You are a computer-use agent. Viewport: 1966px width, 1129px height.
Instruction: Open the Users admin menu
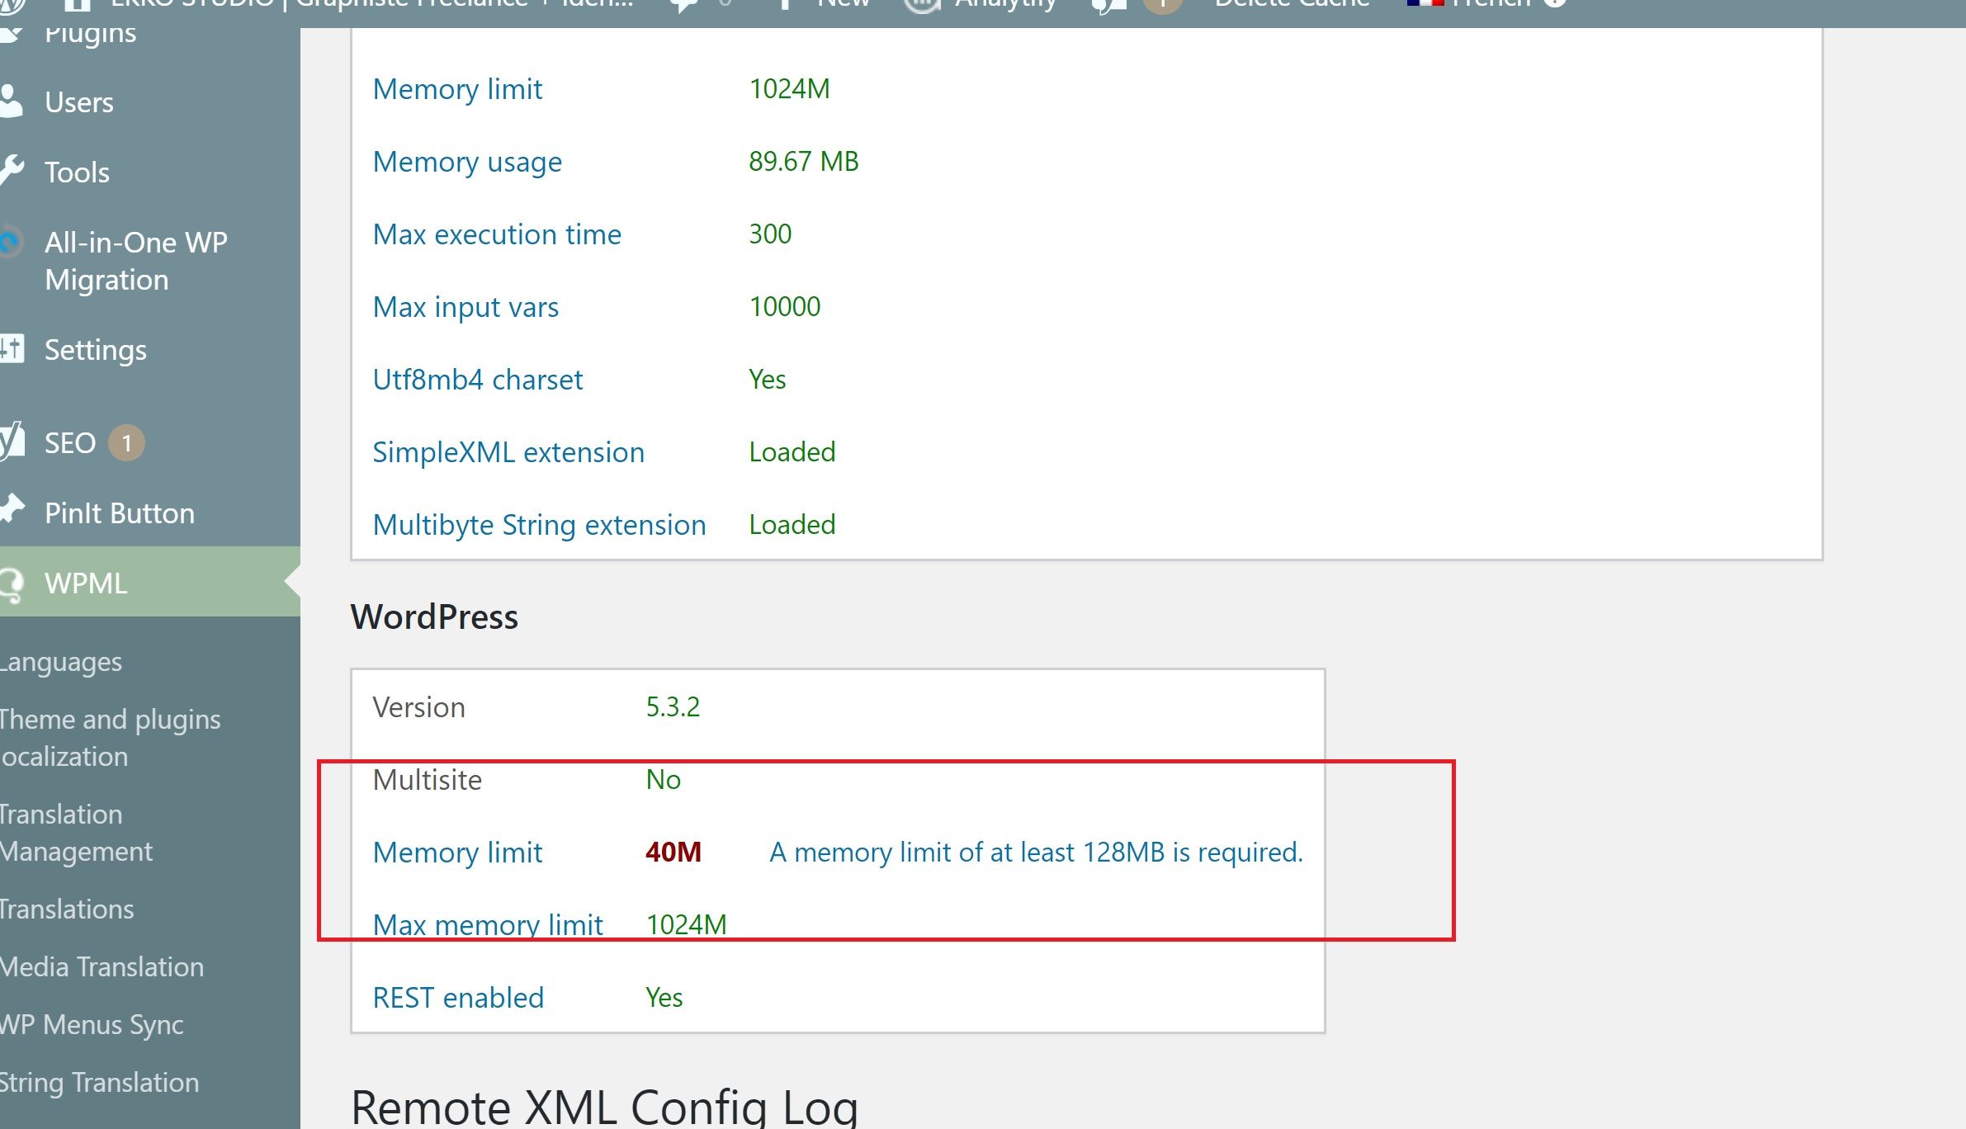click(x=78, y=102)
